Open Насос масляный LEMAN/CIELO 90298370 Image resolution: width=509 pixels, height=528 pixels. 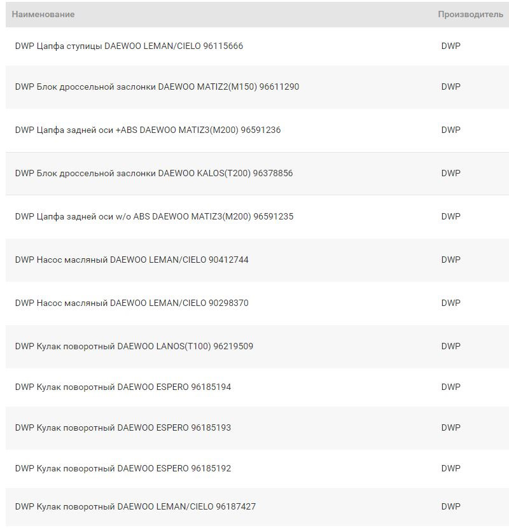(132, 303)
